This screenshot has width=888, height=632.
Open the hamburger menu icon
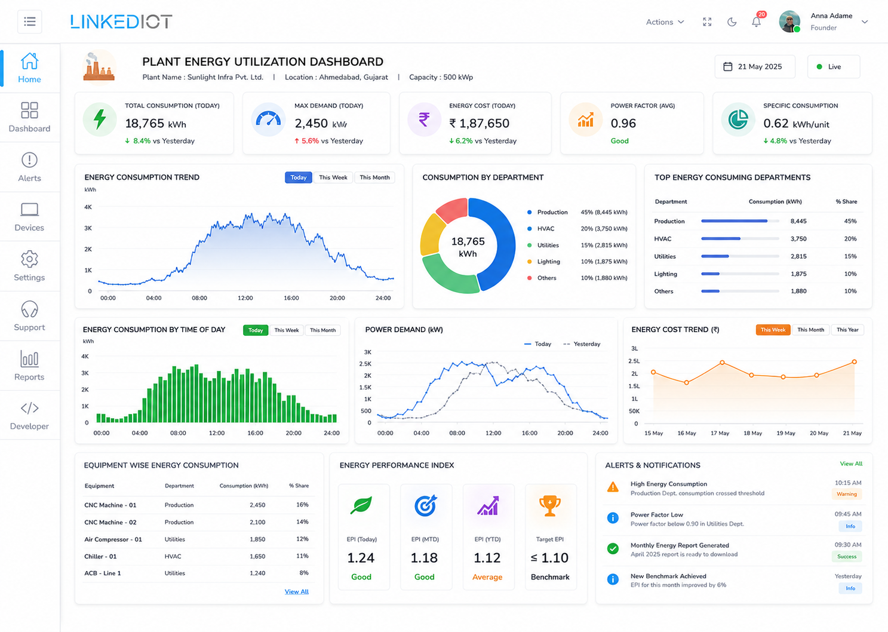point(30,22)
